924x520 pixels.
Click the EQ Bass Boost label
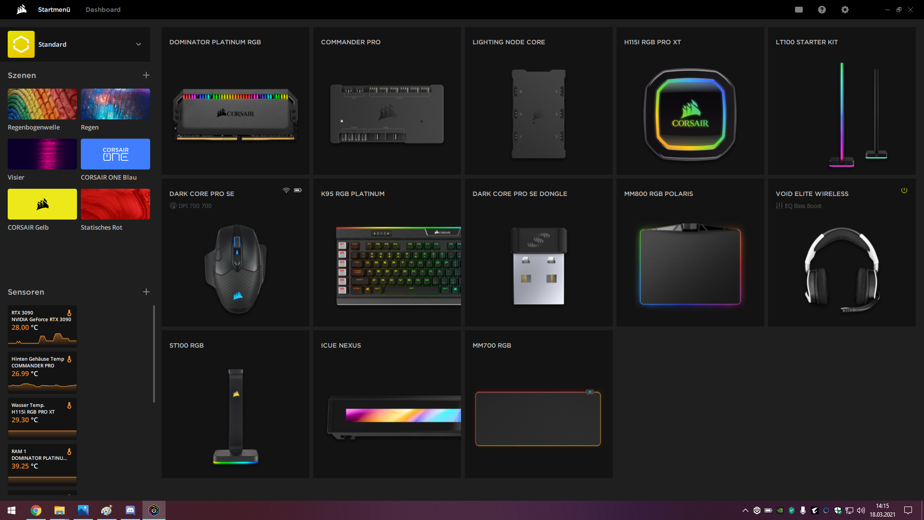[x=799, y=206]
